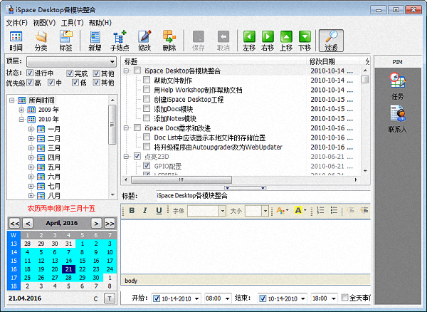Image resolution: width=427 pixels, height=312 pixels.
Task: Expand the 2009 年 tree node
Action: click(21, 110)
